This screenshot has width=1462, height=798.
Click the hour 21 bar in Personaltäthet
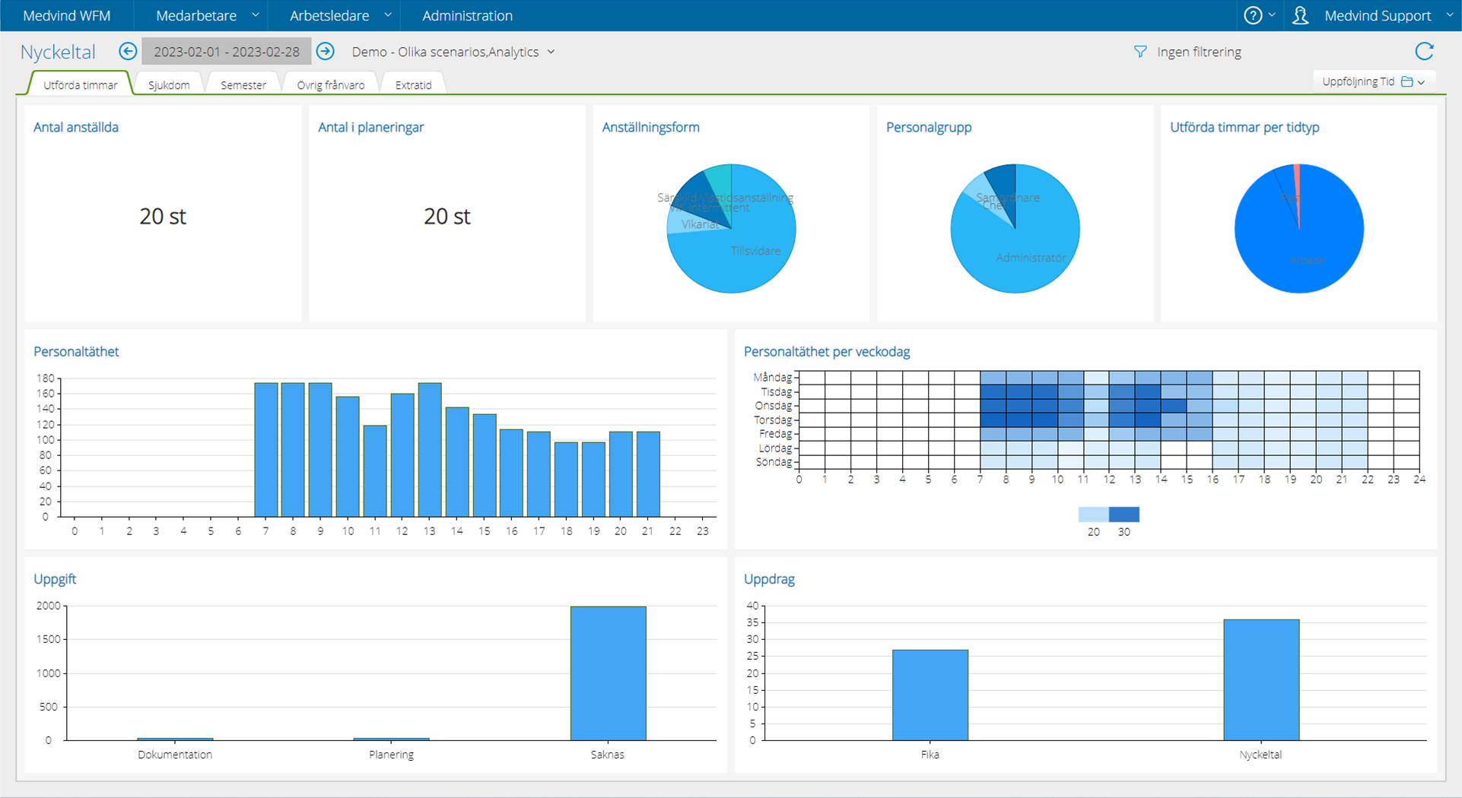(x=648, y=474)
